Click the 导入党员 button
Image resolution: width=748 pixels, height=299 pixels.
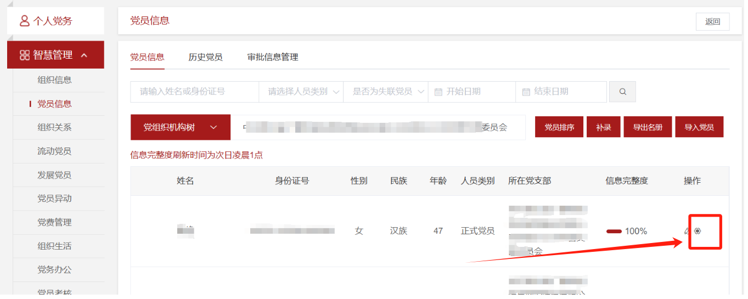[x=699, y=127]
